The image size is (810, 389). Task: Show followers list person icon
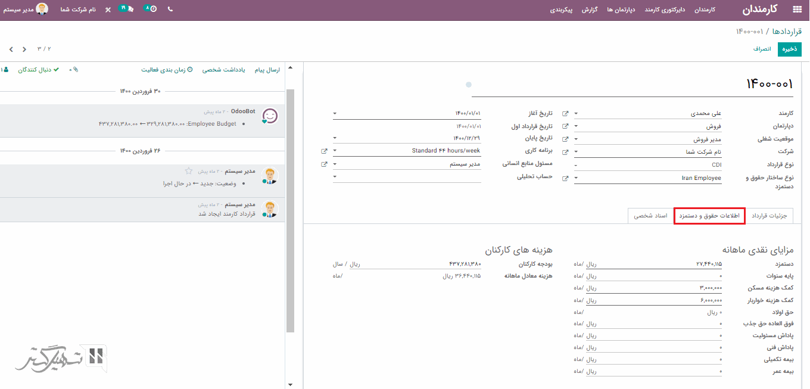[5, 70]
